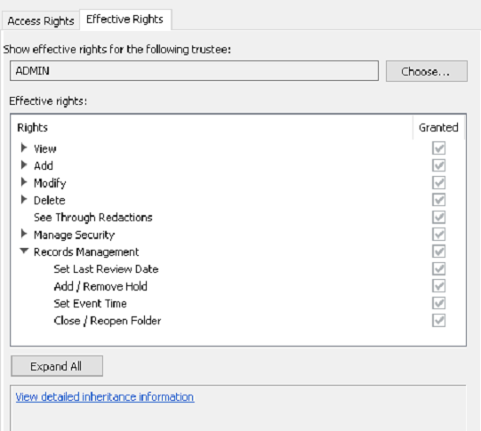Expand the Delete rights node
Image resolution: width=481 pixels, height=431 pixels.
[24, 200]
